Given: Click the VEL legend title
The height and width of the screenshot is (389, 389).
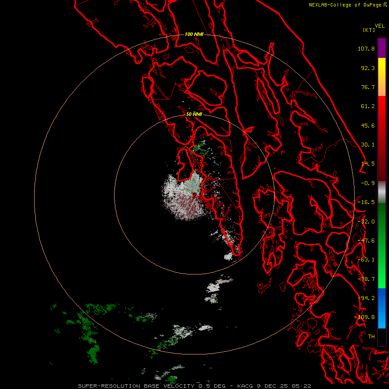Looking at the screenshot, I should [379, 26].
